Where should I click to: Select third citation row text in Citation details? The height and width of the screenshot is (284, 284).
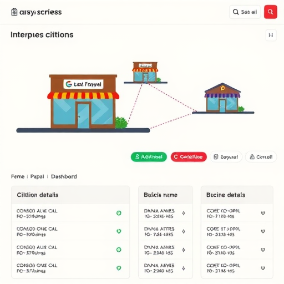point(37,250)
